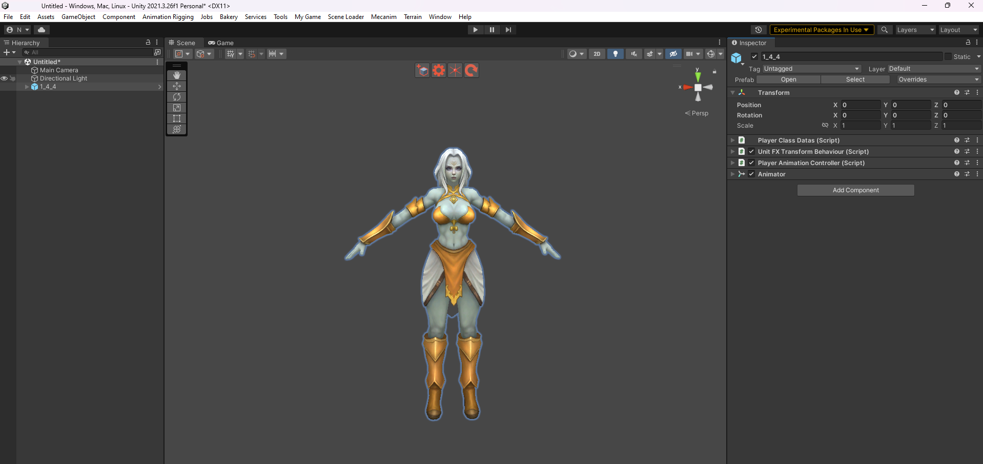
Task: Select the combined Transform tool
Action: (x=177, y=129)
